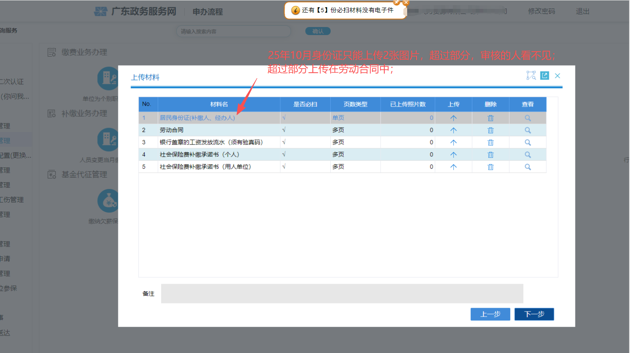Select 劳动合同 material name

[172, 130]
